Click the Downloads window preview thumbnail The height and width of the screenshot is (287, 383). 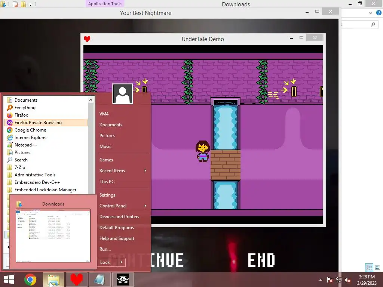(x=53, y=235)
